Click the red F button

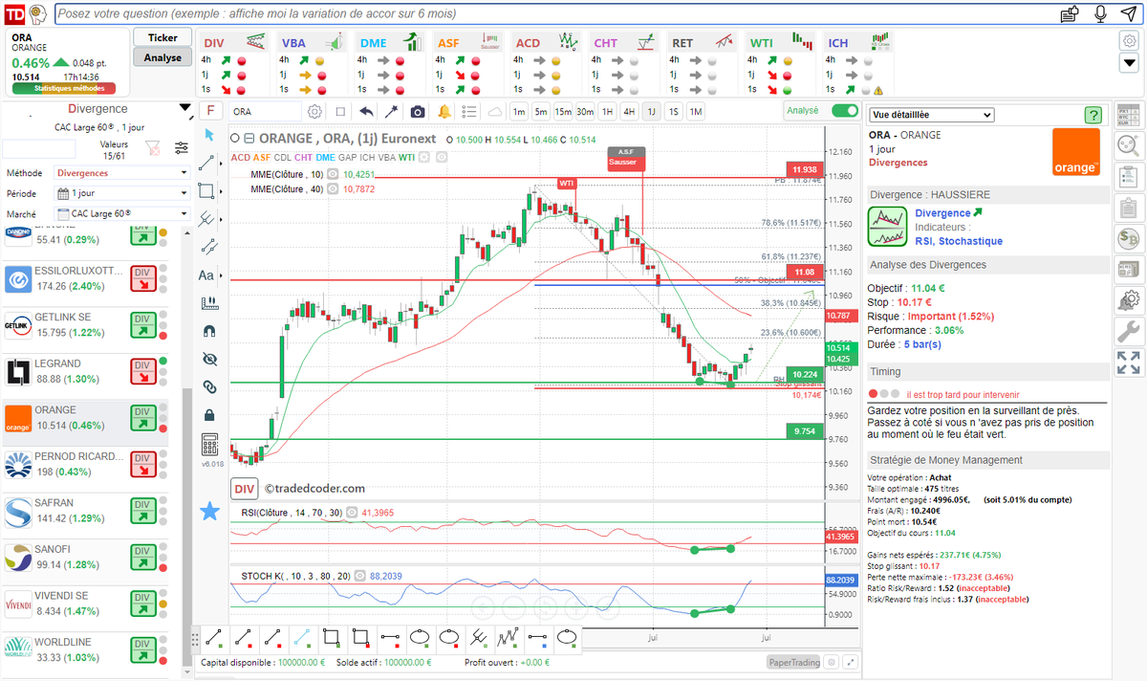pos(209,111)
